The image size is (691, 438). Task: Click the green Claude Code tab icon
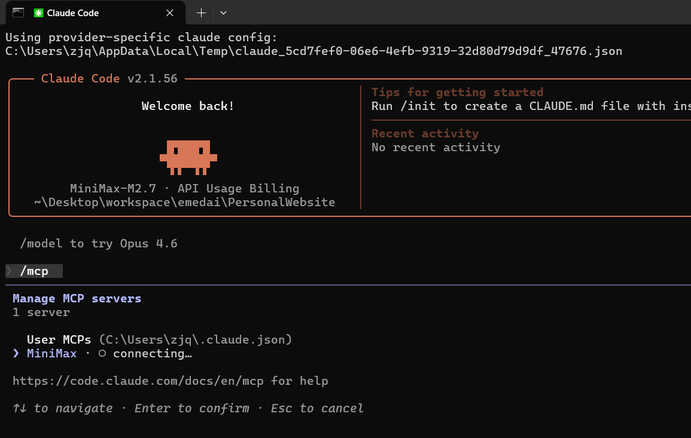[38, 13]
